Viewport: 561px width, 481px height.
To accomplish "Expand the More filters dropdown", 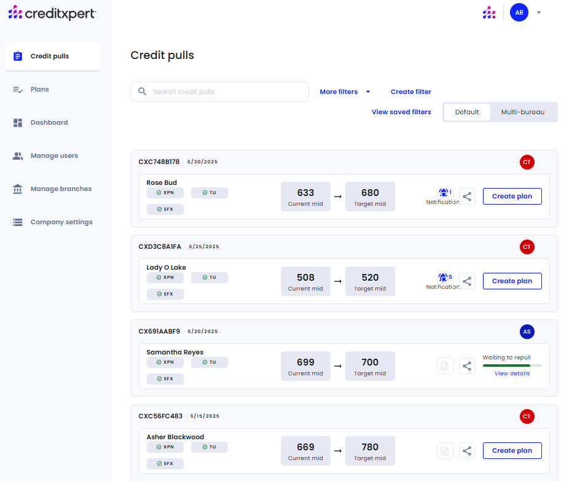I will pyautogui.click(x=345, y=92).
